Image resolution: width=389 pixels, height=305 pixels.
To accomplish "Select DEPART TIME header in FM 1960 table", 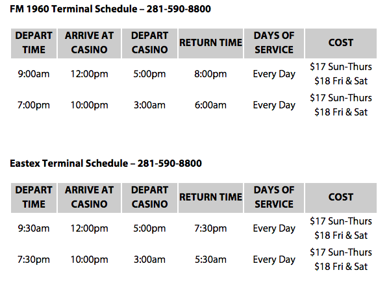I will pyautogui.click(x=34, y=43).
